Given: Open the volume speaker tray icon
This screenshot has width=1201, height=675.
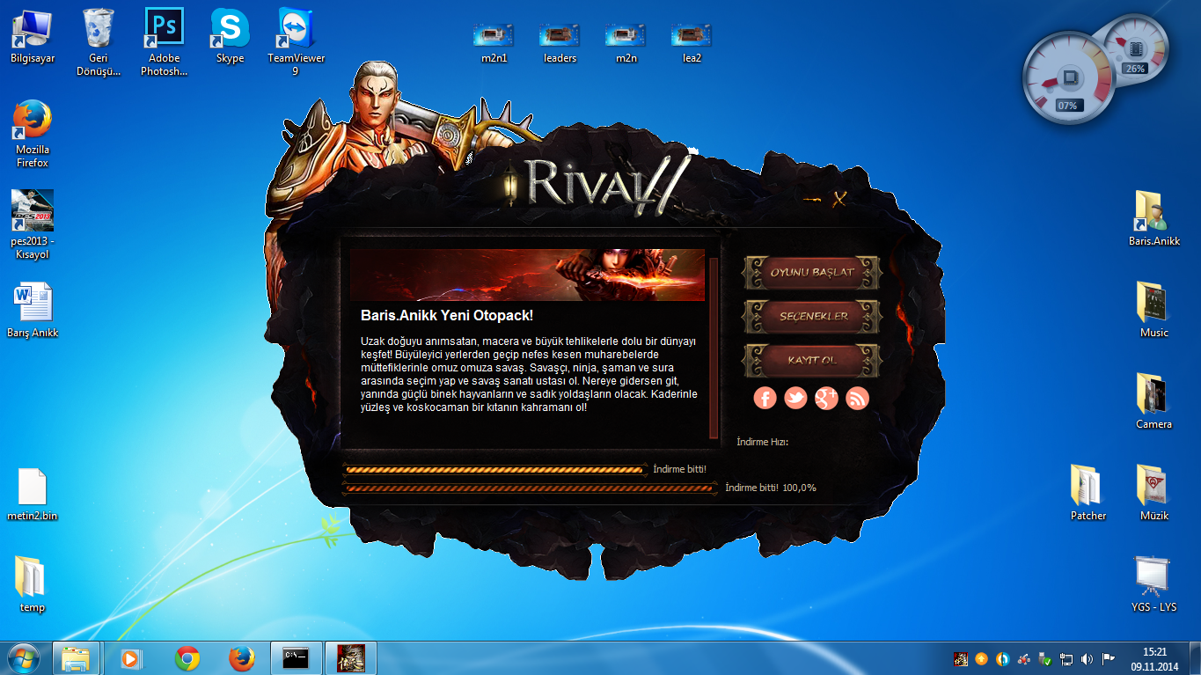Looking at the screenshot, I should 1087,658.
